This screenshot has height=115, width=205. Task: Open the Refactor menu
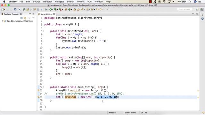tap(48, 2)
